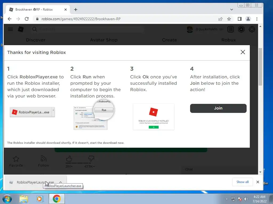The width and height of the screenshot is (273, 204).
Task: Click the page vertical scrollbar thumb
Action: point(260,67)
